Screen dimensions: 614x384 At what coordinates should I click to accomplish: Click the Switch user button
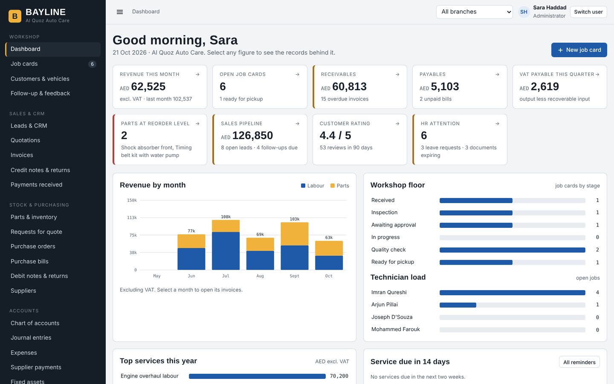coord(588,12)
